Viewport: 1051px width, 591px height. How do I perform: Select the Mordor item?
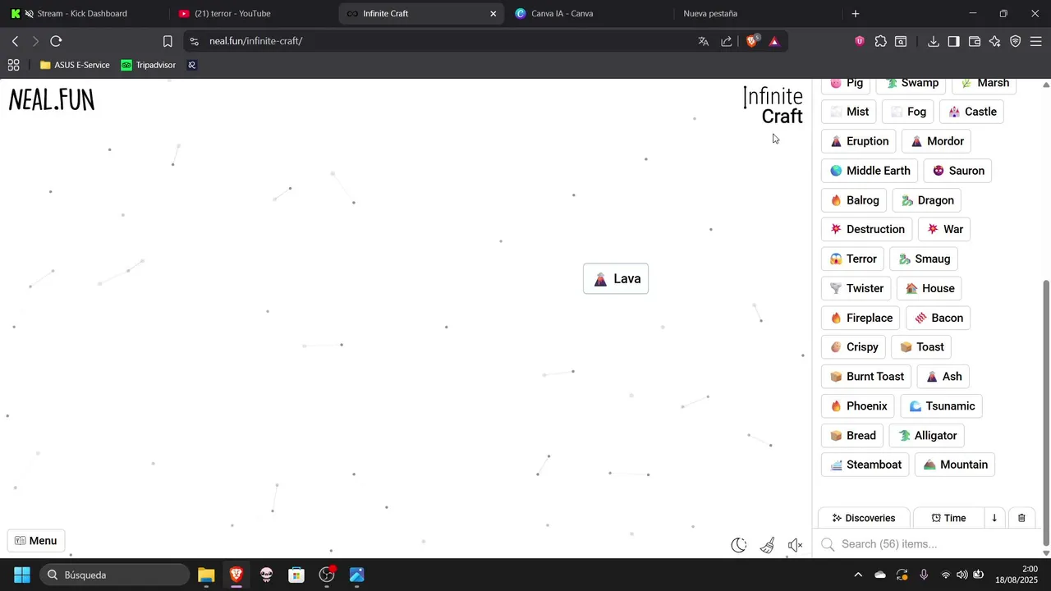pos(937,141)
